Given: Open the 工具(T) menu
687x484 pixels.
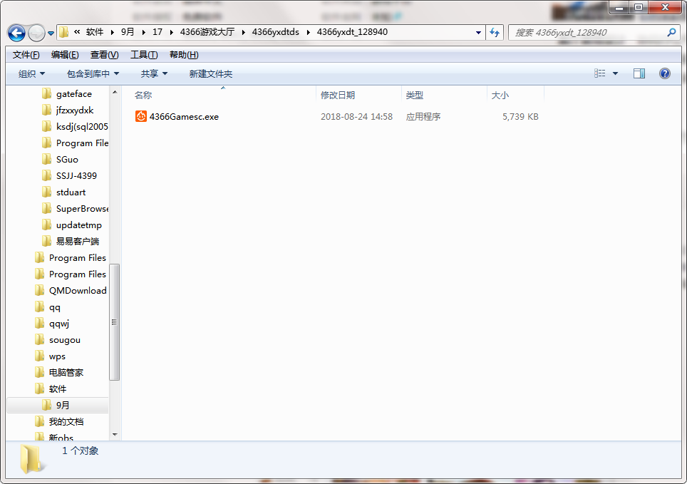Looking at the screenshot, I should (144, 55).
